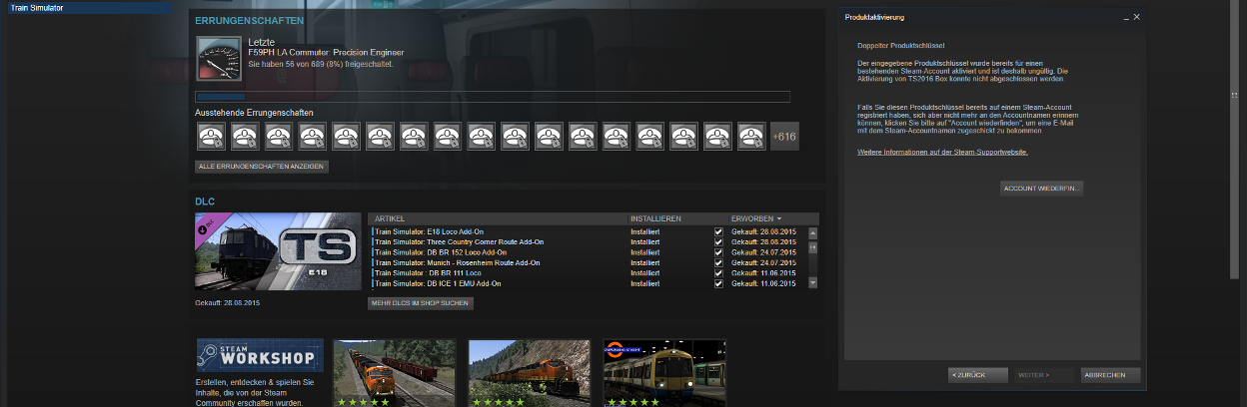The image size is (1247, 407).
Task: Click the Doppelter Produktschlüssel heading
Action: (x=901, y=46)
